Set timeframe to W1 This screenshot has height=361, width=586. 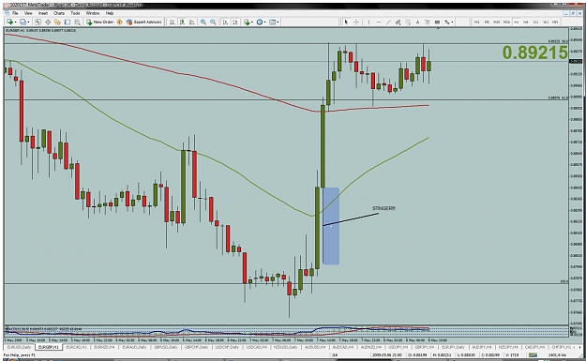coord(546,23)
